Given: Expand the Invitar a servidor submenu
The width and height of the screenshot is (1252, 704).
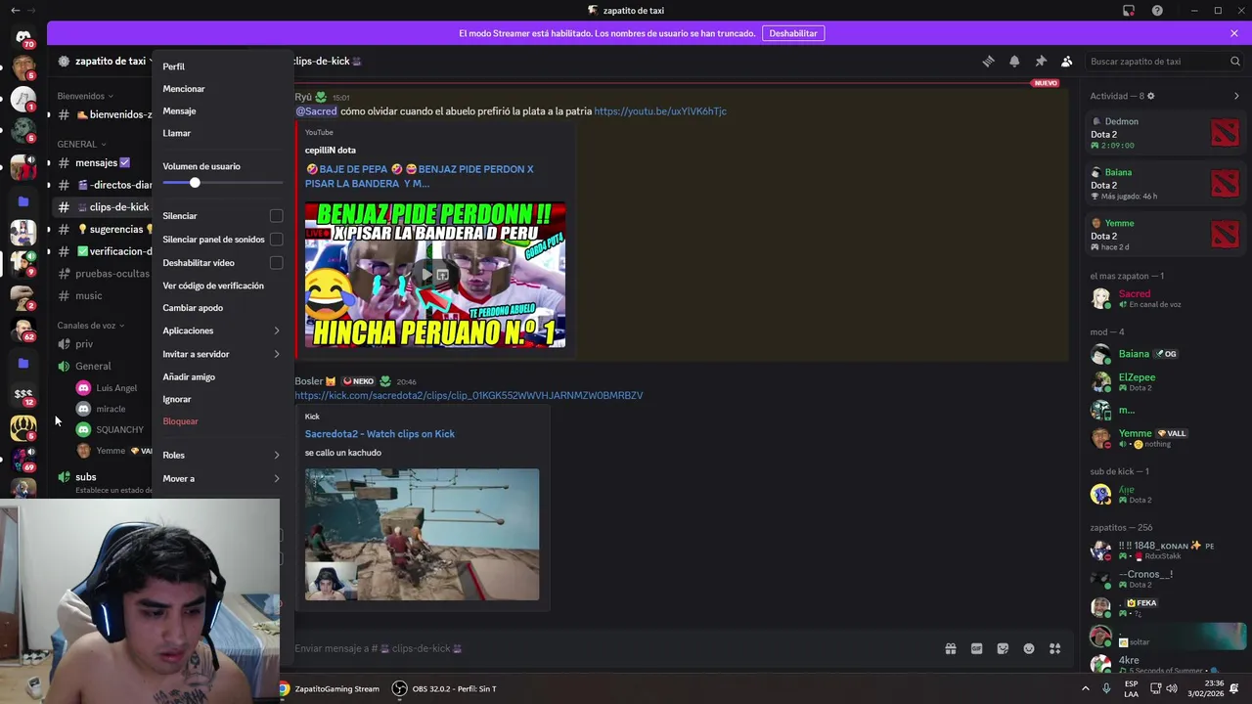Looking at the screenshot, I should tap(221, 354).
